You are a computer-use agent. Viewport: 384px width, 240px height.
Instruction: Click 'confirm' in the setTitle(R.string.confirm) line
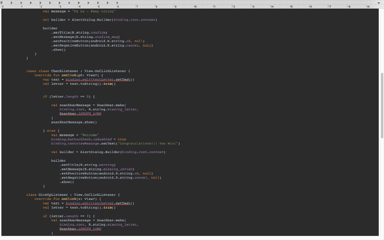pyautogui.click(x=98, y=33)
